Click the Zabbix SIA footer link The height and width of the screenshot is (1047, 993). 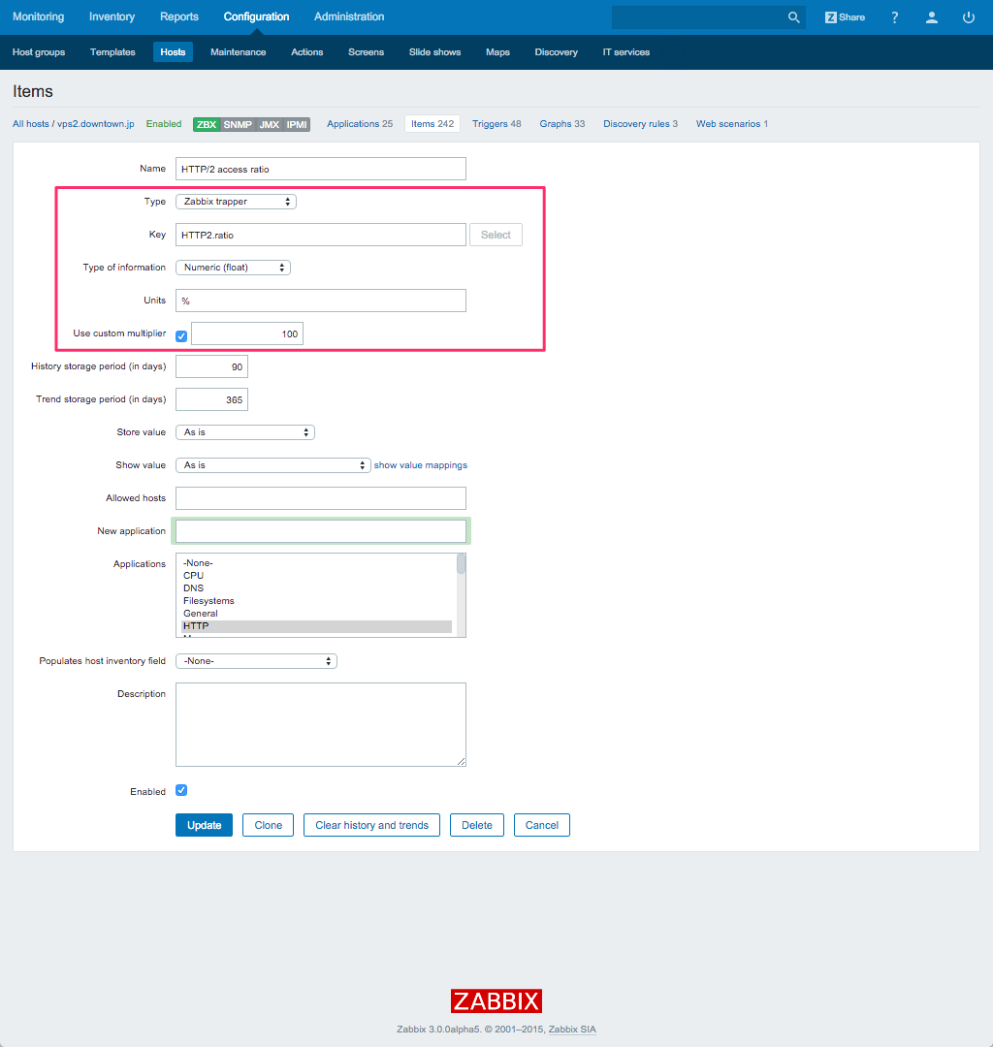tap(572, 1030)
